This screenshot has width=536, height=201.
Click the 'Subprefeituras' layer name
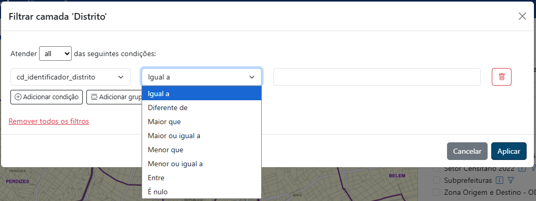point(468,180)
